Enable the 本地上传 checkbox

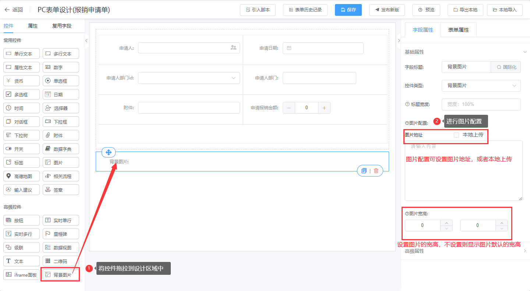(x=456, y=135)
